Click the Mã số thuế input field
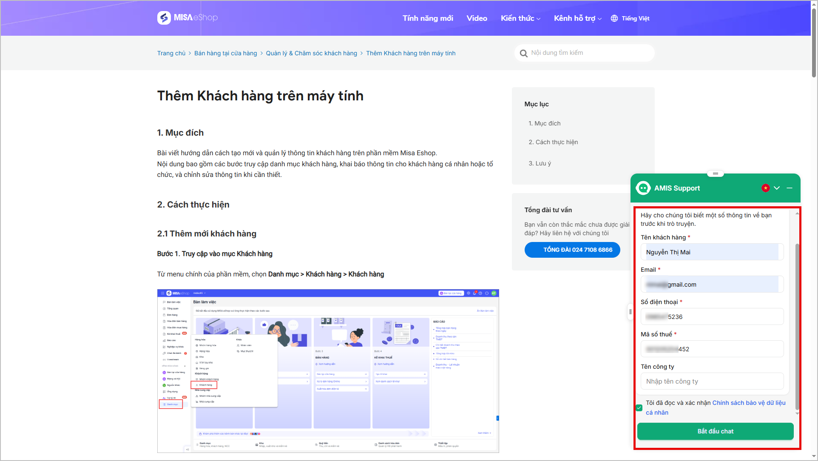 (x=712, y=349)
